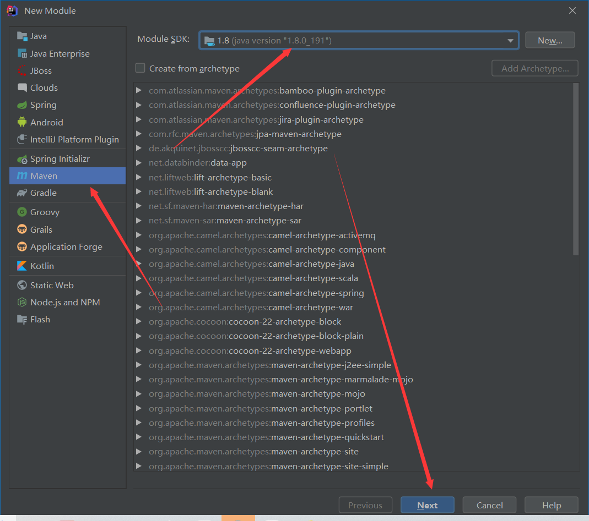Image resolution: width=589 pixels, height=521 pixels.
Task: Click the New... SDK button
Action: (x=549, y=40)
